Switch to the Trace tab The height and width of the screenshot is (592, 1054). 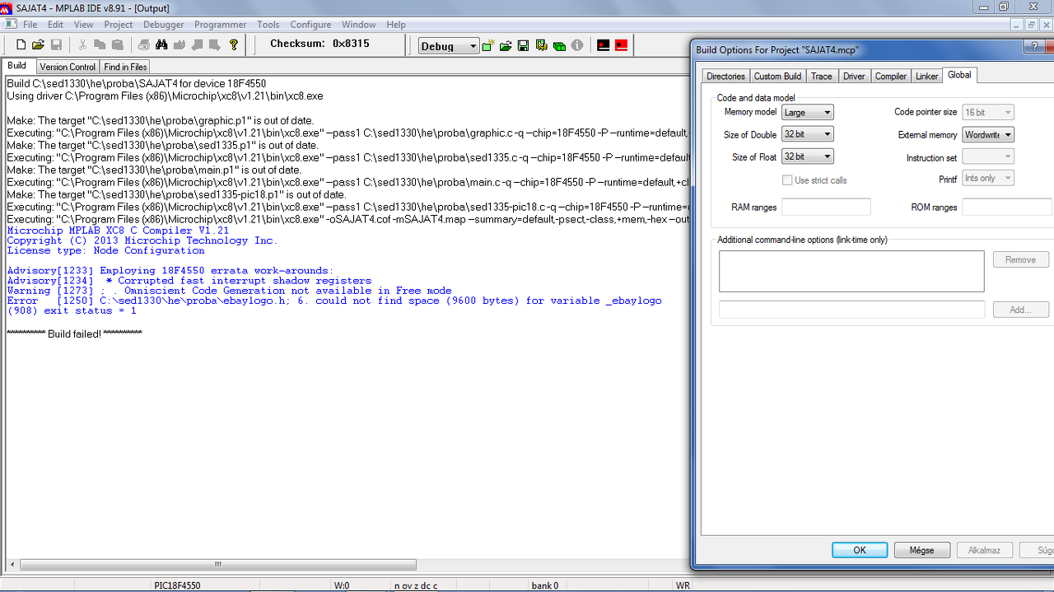(821, 76)
